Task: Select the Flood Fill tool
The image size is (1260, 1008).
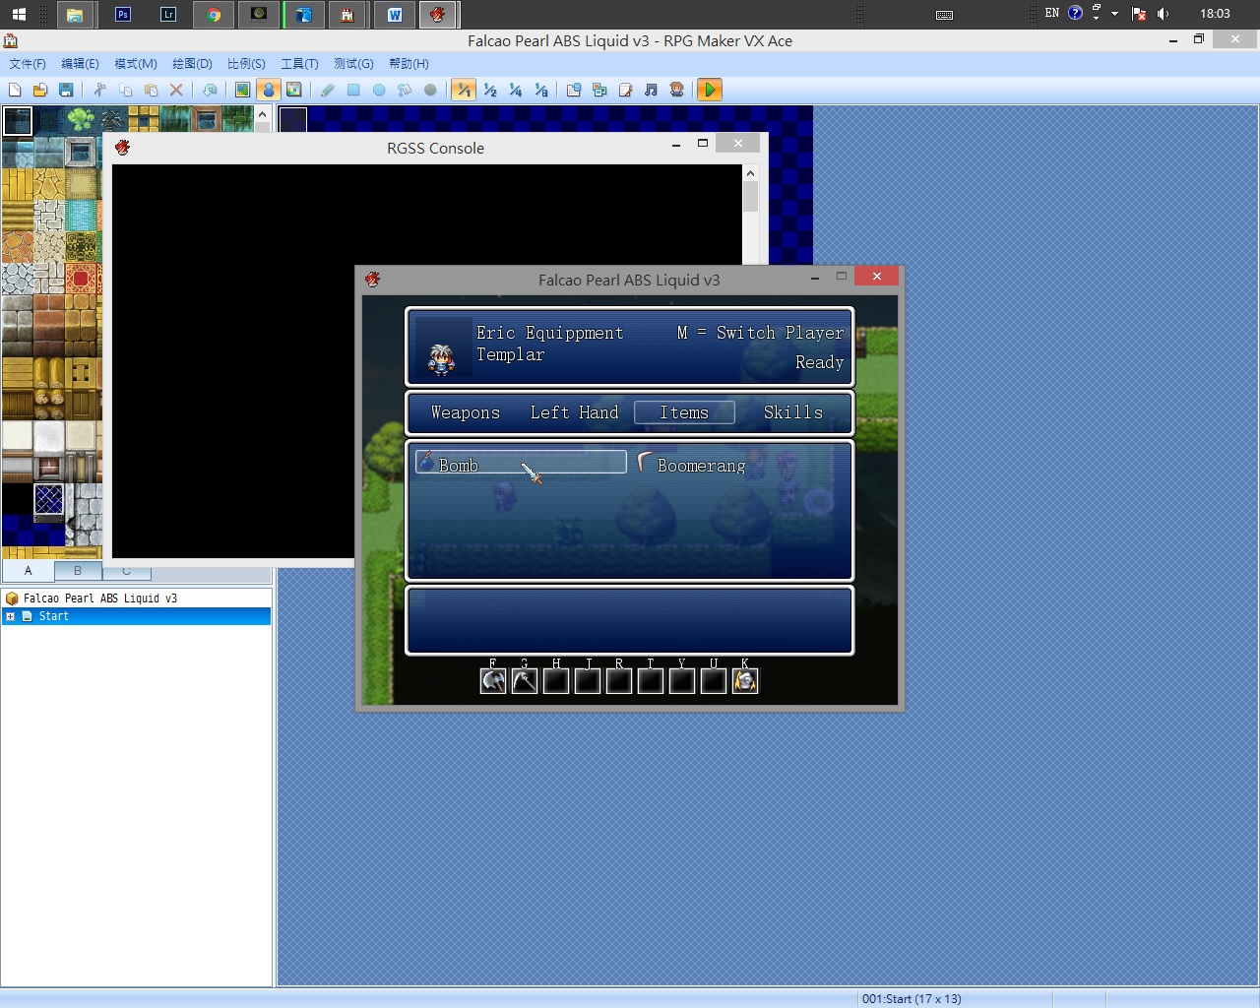Action: click(405, 90)
